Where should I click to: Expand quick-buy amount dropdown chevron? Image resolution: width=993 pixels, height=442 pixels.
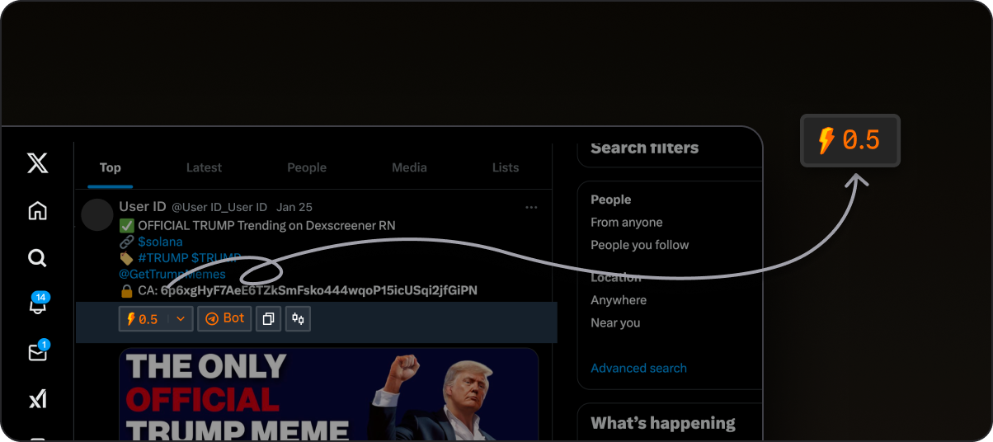[181, 319]
